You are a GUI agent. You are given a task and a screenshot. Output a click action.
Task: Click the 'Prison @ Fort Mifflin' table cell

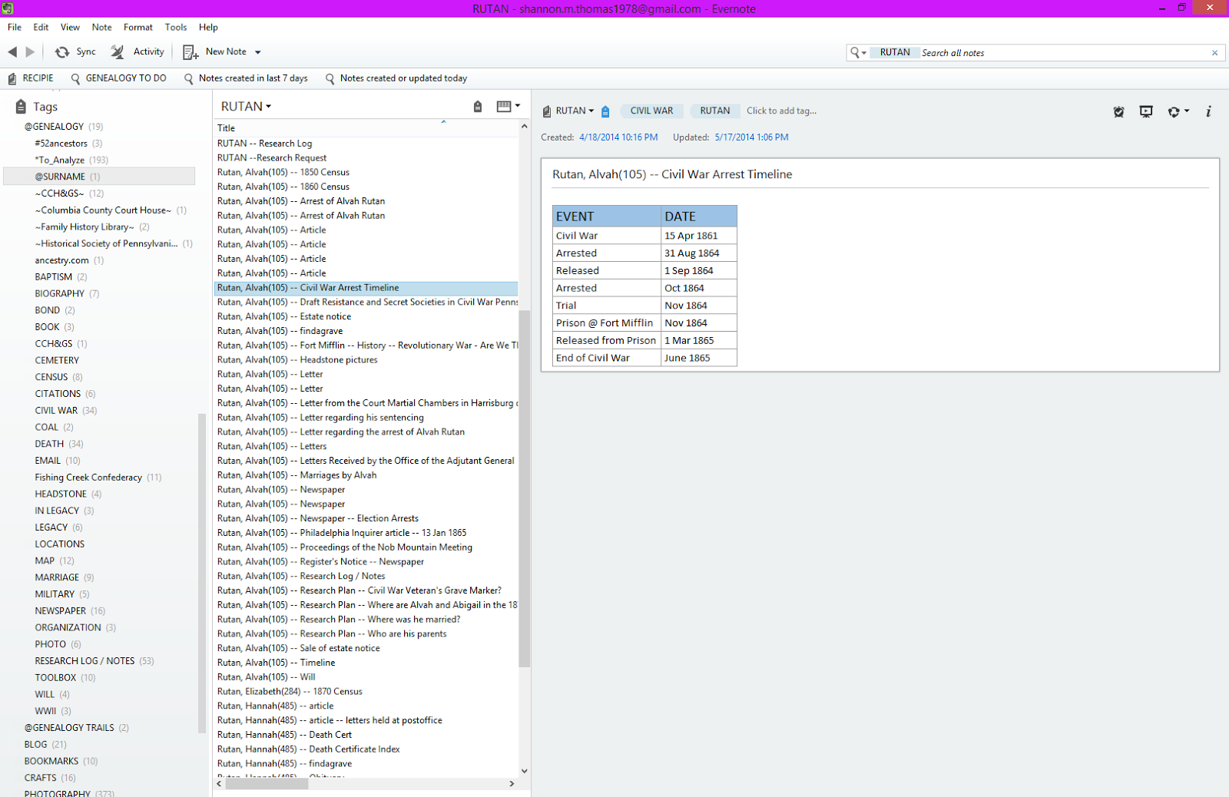click(x=607, y=323)
